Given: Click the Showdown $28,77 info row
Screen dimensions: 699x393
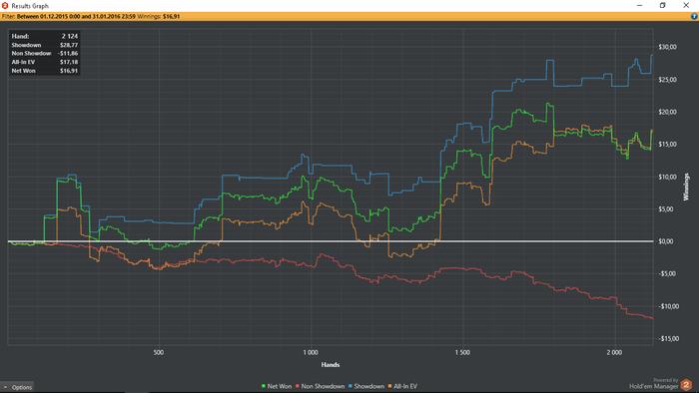Looking at the screenshot, I should click(x=45, y=45).
